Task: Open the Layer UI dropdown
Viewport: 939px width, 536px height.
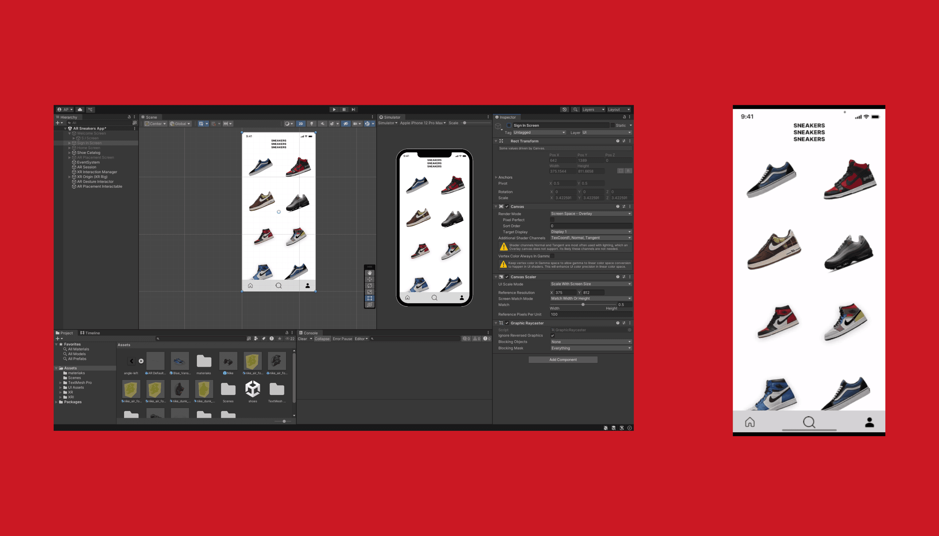Action: pyautogui.click(x=607, y=133)
